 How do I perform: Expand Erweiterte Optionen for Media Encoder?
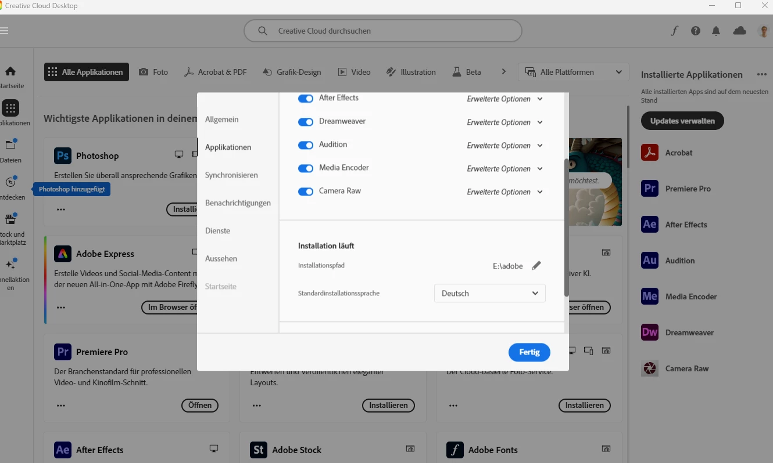coord(504,169)
